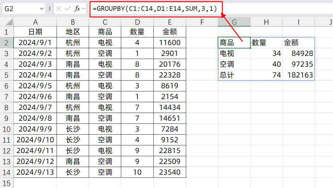Click region cell 长沙 in row 10
Image resolution: width=333 pixels, height=188 pixels.
tap(73, 129)
